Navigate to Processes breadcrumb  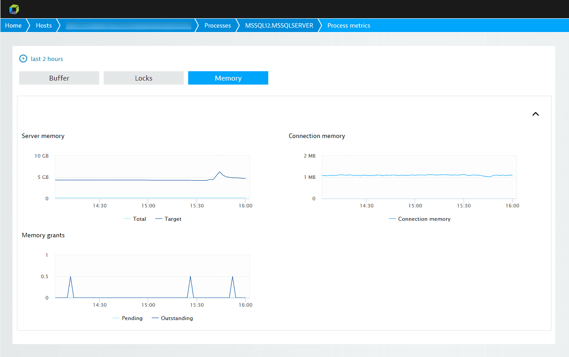coord(218,25)
